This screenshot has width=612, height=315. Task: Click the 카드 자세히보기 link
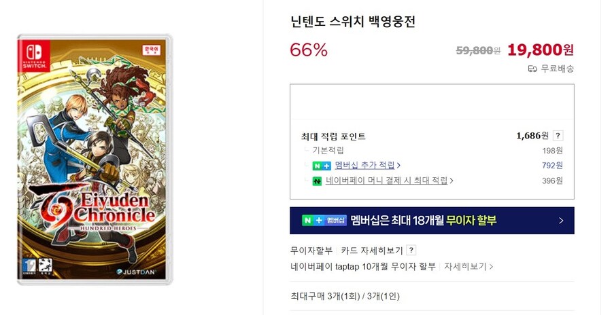[372, 251]
